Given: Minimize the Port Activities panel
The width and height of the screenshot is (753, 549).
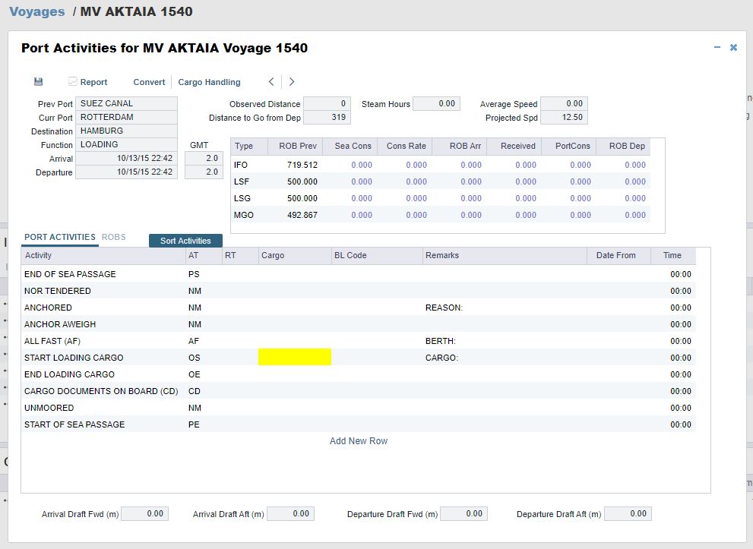Looking at the screenshot, I should tap(717, 46).
